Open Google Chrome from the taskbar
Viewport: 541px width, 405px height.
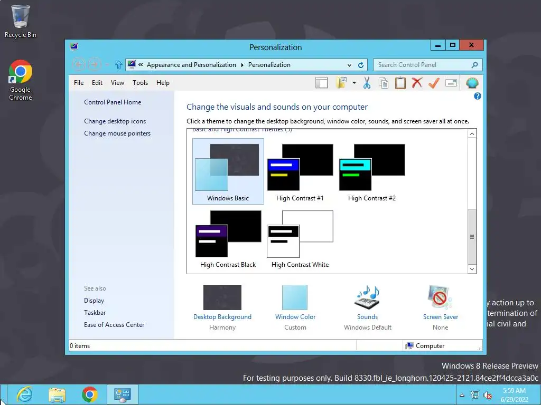coord(90,394)
